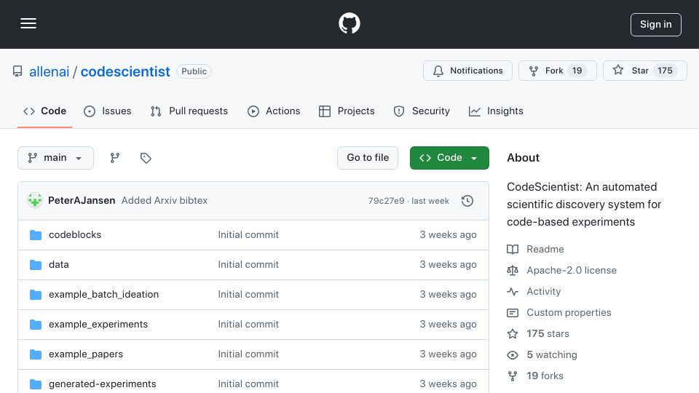Open the Apache-2.0 license link
This screenshot has height=393, width=699.
click(x=572, y=271)
